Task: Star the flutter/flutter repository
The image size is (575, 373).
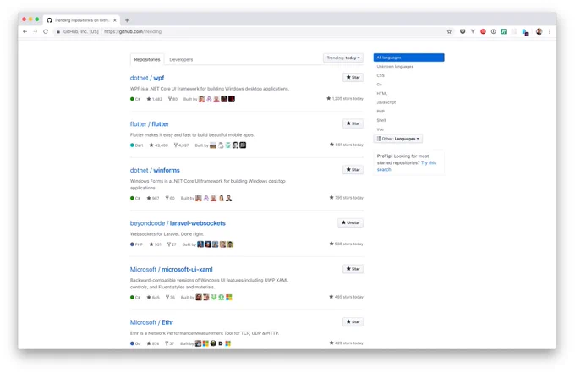Action: [x=353, y=123]
